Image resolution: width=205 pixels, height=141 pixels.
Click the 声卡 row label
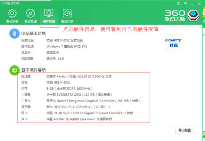[24, 119]
